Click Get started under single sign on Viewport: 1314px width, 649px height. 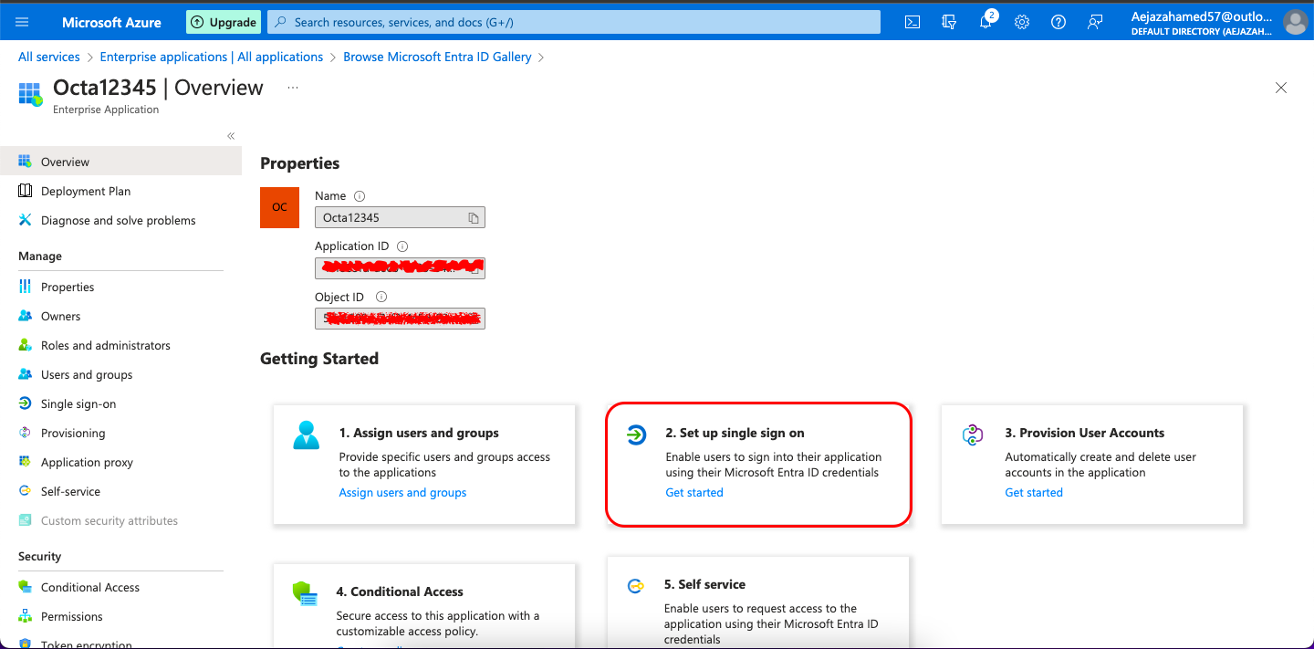[x=694, y=492]
